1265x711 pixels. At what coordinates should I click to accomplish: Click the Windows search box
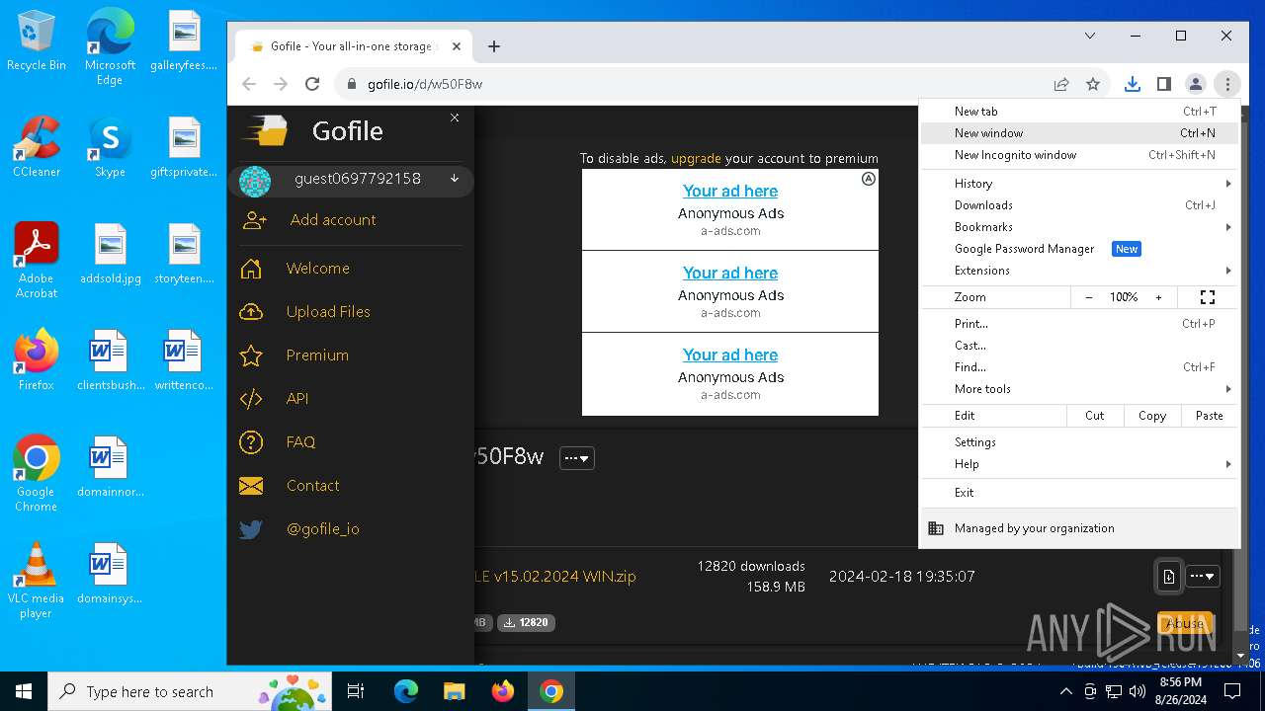(192, 691)
